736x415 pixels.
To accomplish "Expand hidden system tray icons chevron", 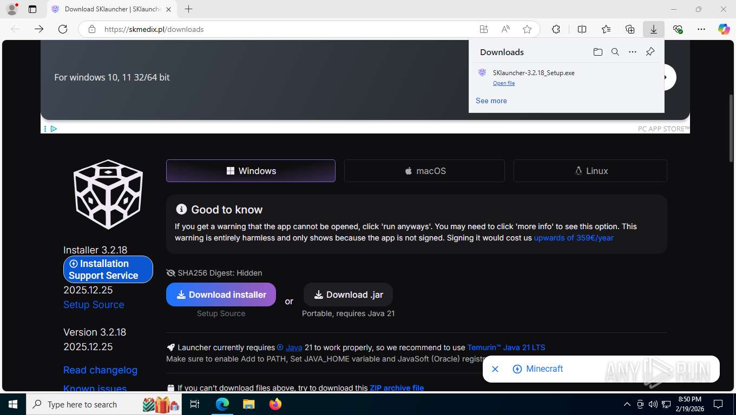I will point(627,404).
